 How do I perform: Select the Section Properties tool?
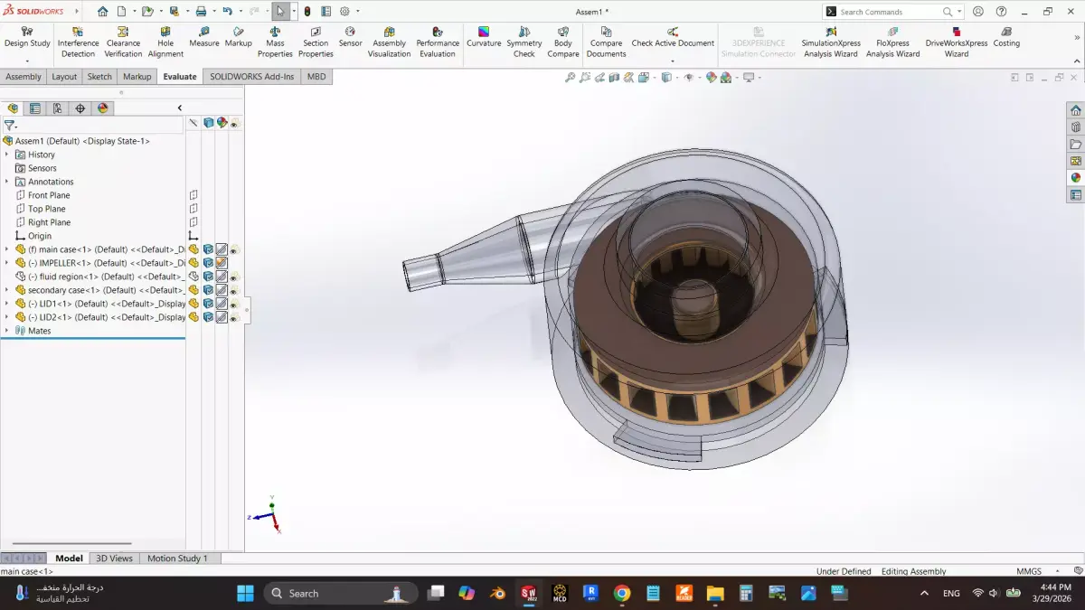point(315,40)
